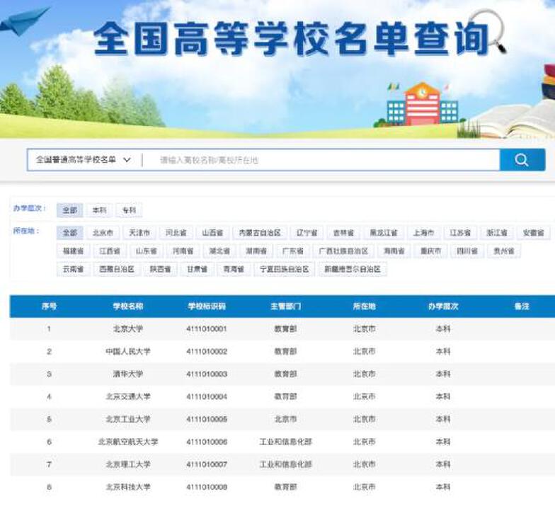Select 清华大学 in the school list
Image resolution: width=555 pixels, height=511 pixels.
(128, 374)
